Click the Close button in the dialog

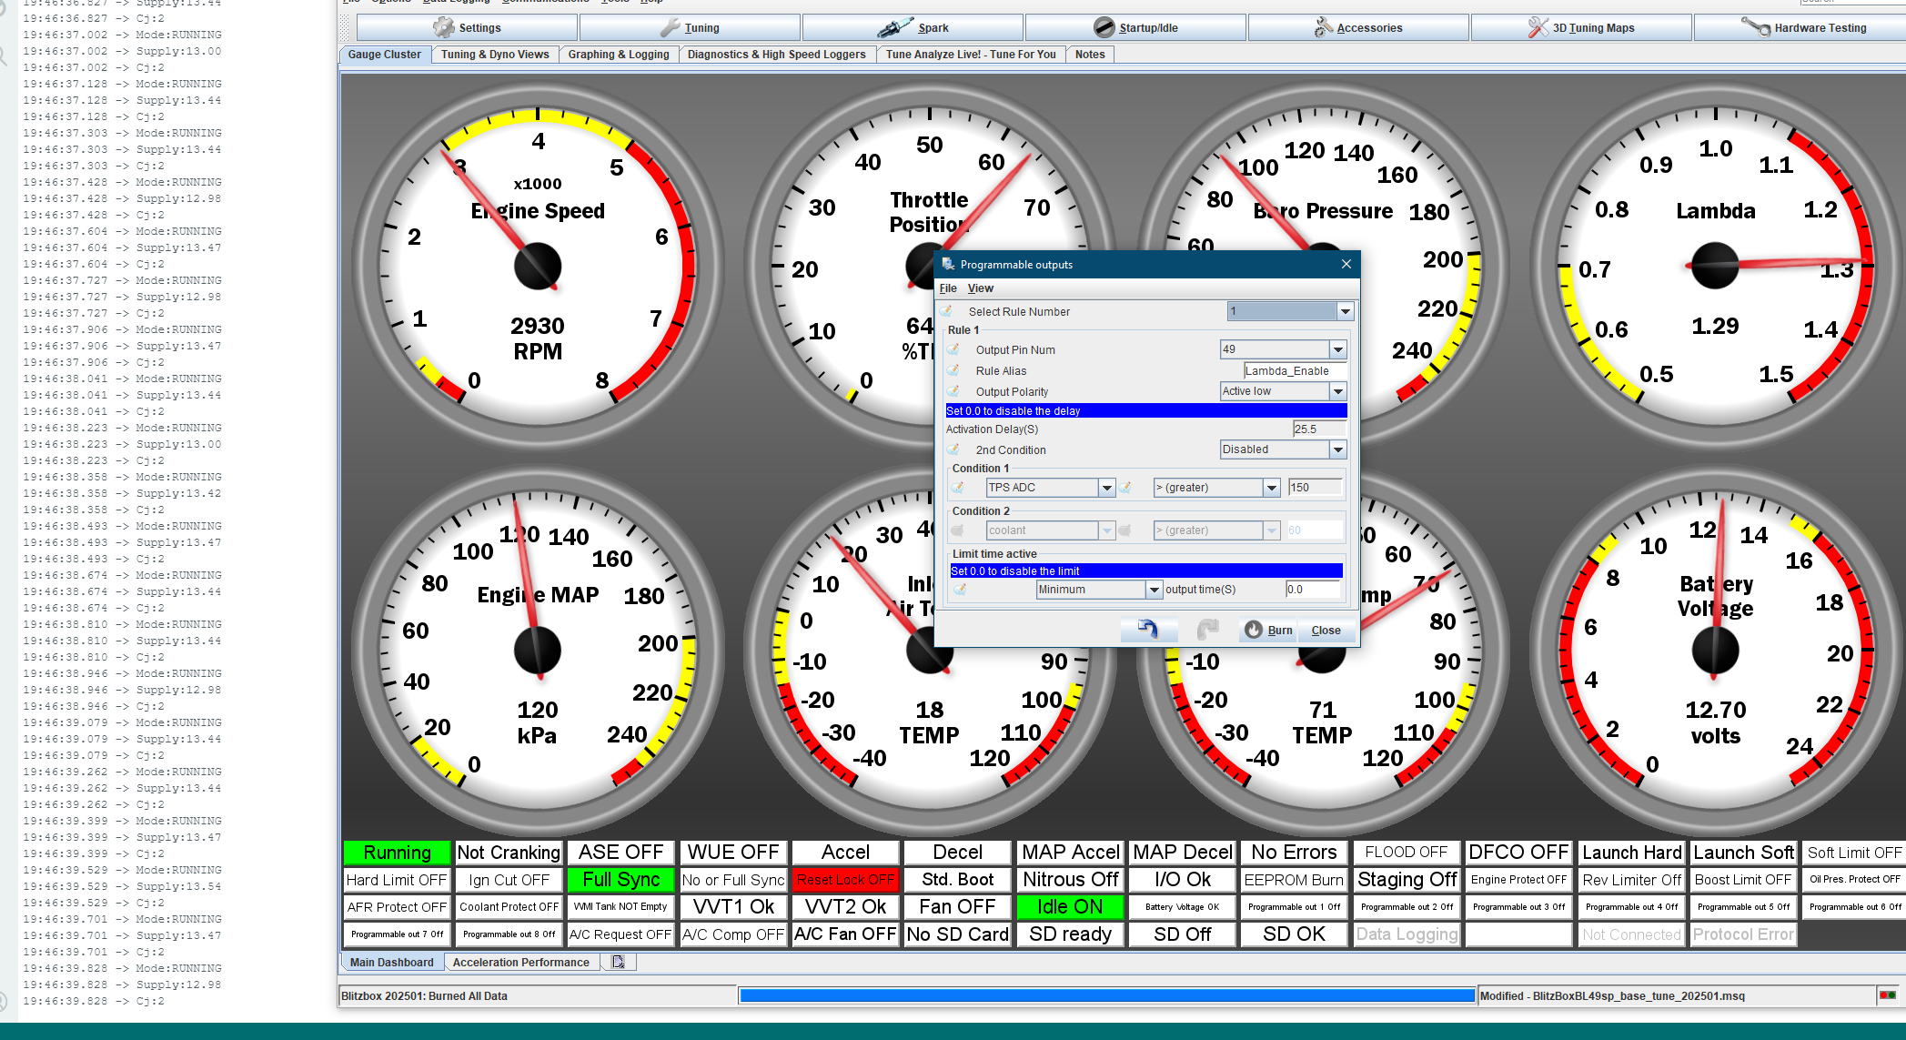[1326, 630]
